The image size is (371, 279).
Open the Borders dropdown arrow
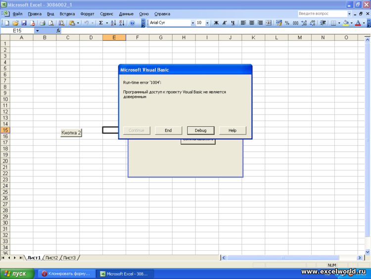coord(339,23)
